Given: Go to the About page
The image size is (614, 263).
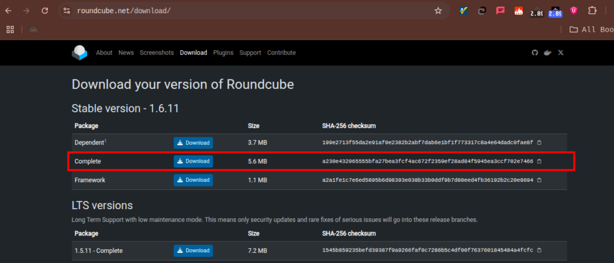Looking at the screenshot, I should click(x=104, y=53).
